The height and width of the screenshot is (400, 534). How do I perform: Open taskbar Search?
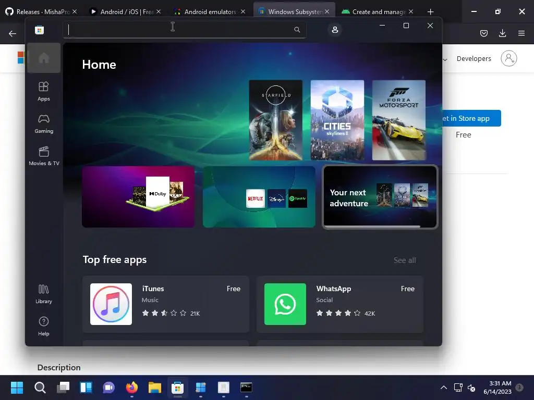click(x=40, y=387)
